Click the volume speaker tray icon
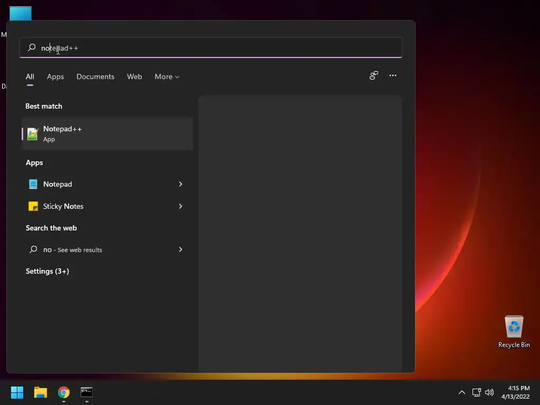Viewport: 540px width, 405px height. coord(489,392)
